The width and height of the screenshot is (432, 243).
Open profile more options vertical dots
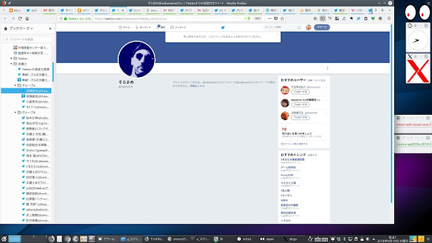tap(327, 68)
